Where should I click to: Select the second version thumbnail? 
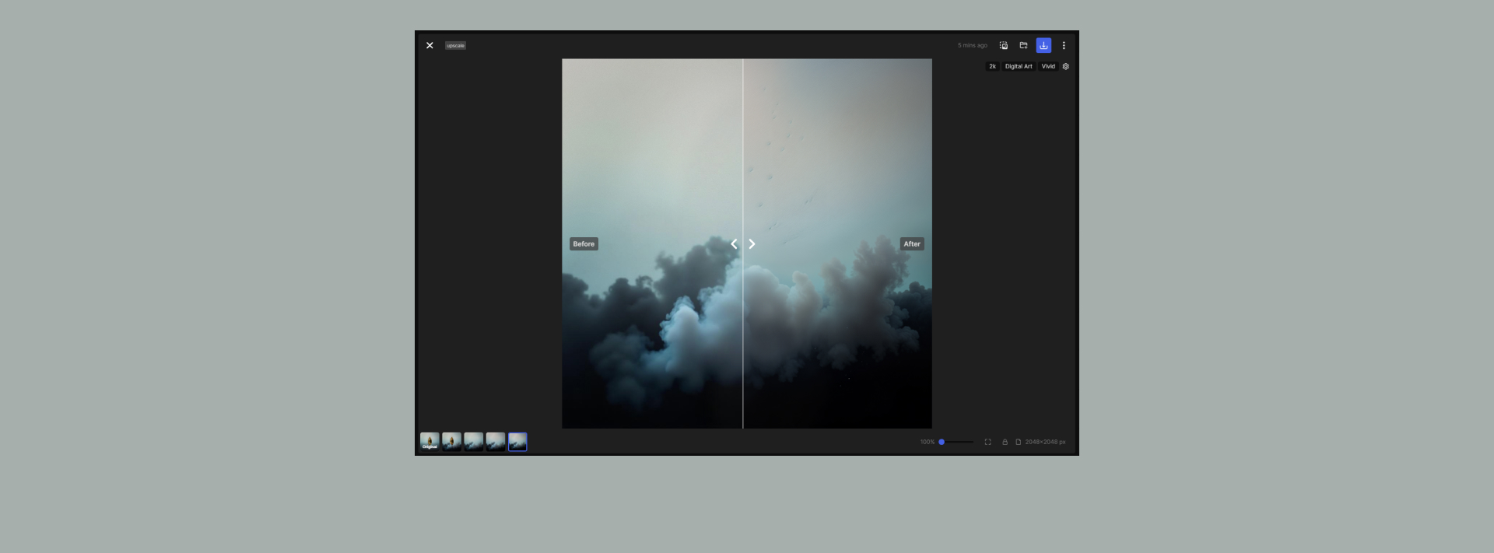coord(451,442)
